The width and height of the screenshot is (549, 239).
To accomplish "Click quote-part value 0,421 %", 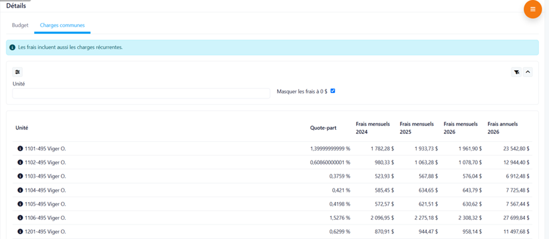I will pos(341,190).
